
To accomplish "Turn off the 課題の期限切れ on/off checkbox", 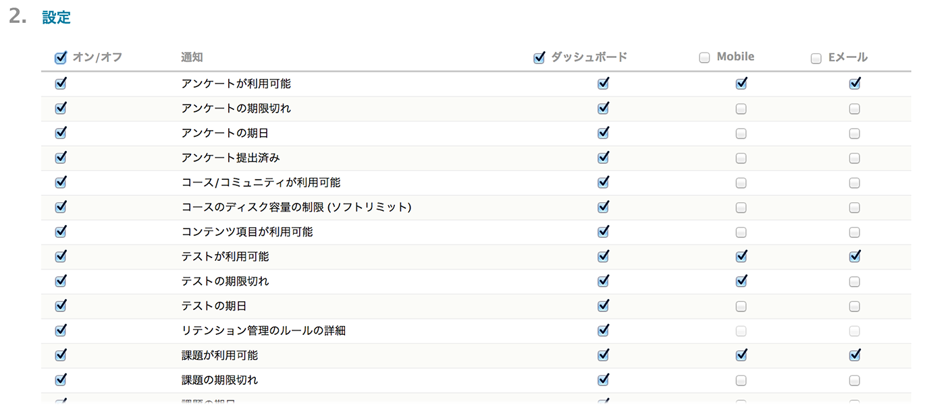I will coord(61,379).
